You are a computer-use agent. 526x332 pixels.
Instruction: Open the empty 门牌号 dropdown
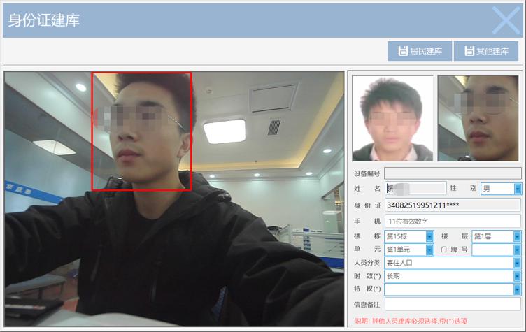(518, 250)
